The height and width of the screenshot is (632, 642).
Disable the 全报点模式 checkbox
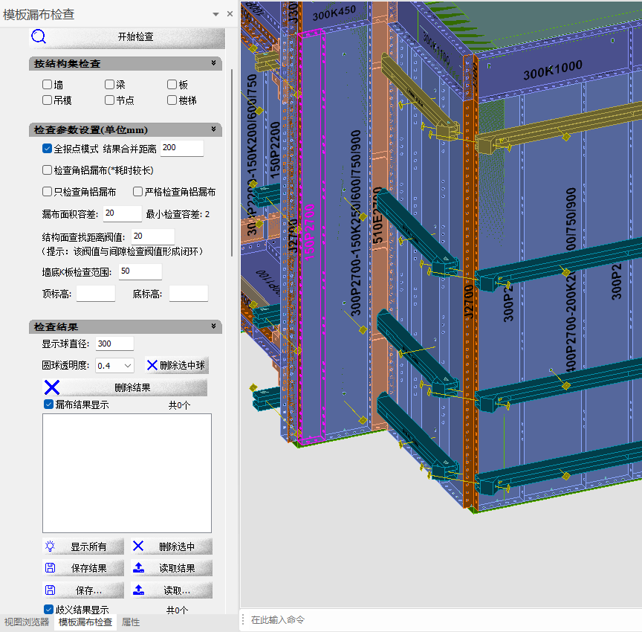click(47, 148)
